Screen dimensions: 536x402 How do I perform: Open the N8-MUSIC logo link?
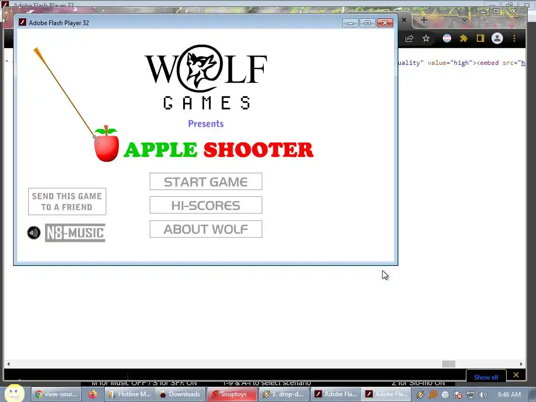coord(75,233)
